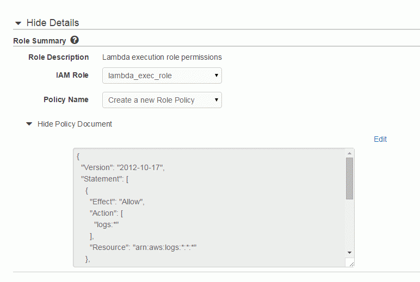Open the Policy Name dropdown
This screenshot has width=420, height=282.
coord(162,100)
